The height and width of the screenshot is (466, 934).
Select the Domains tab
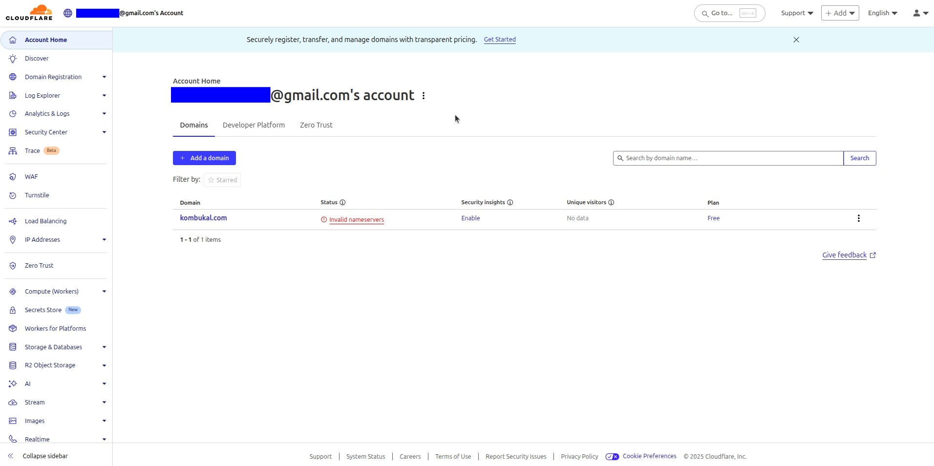point(194,125)
